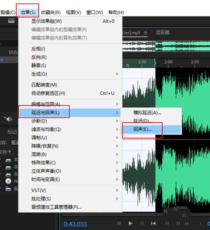Click the 2:30 mark on time ruler

tap(195, 62)
